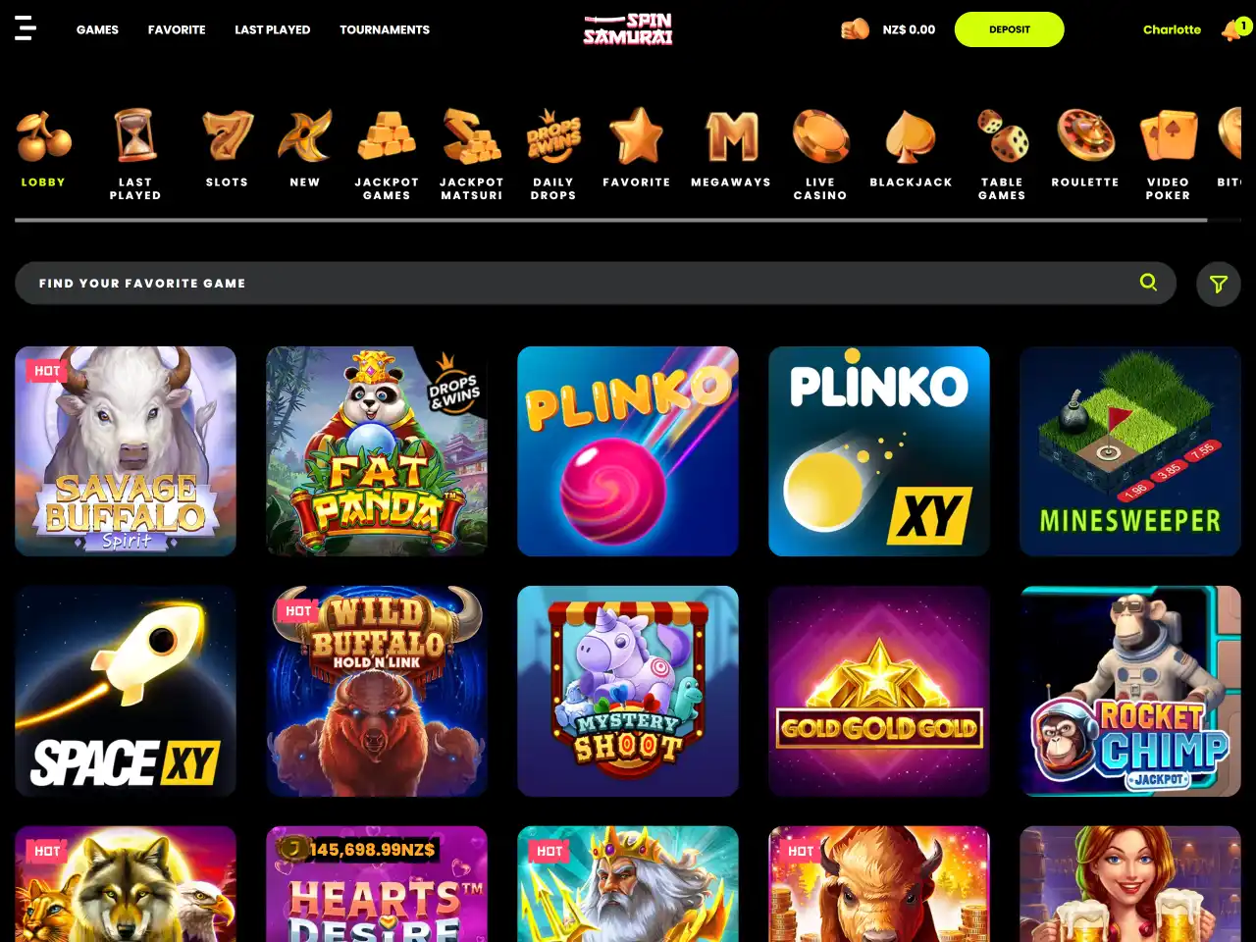
Task: Click the notification bell icon
Action: (1231, 30)
